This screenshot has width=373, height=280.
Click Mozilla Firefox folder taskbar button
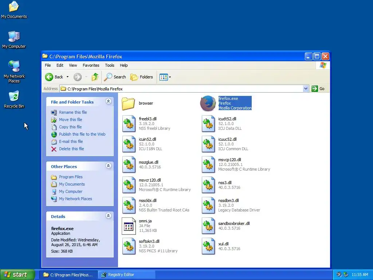coord(68,275)
